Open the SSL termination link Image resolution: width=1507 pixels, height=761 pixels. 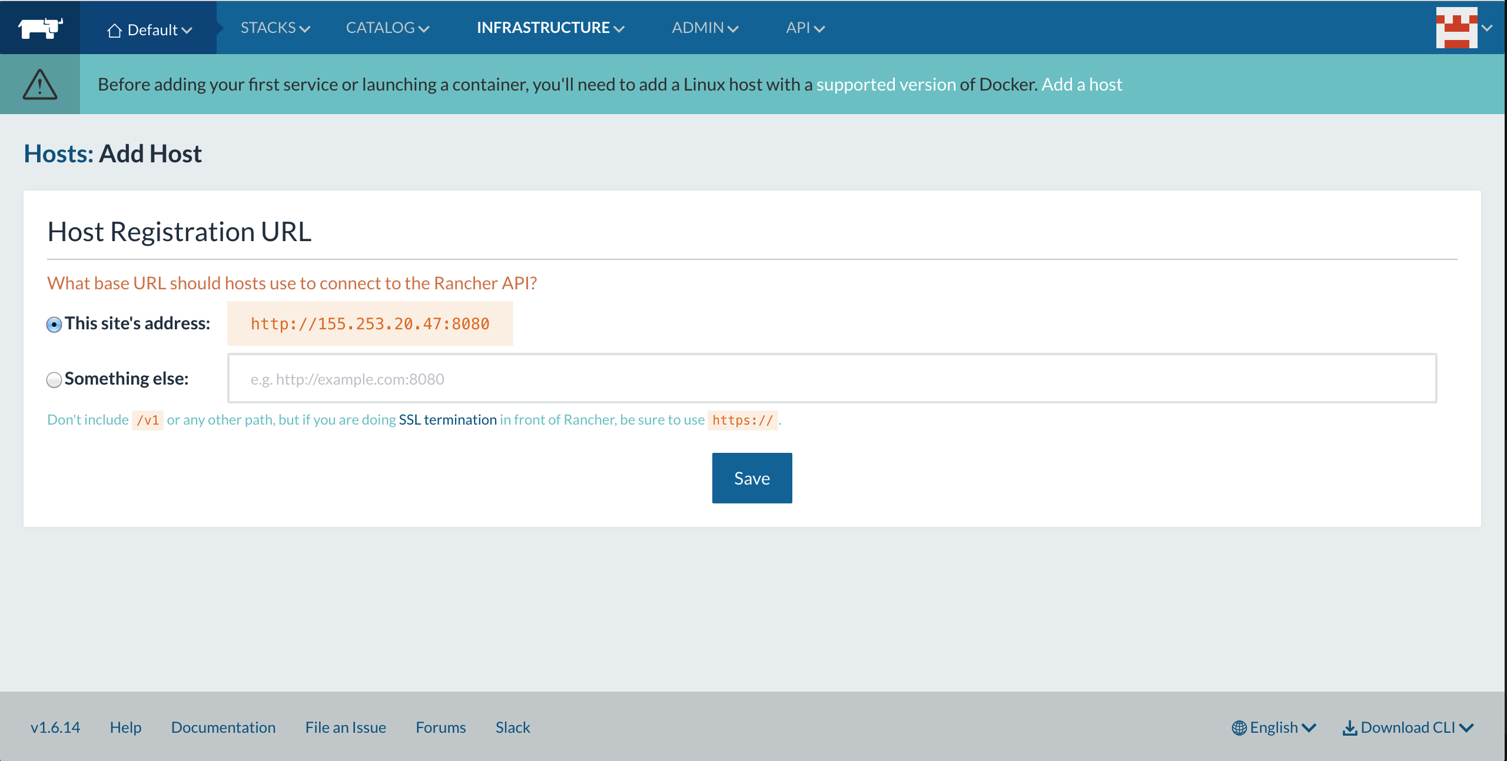tap(447, 419)
